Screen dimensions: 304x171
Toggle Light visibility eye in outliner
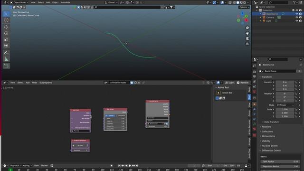296,21
